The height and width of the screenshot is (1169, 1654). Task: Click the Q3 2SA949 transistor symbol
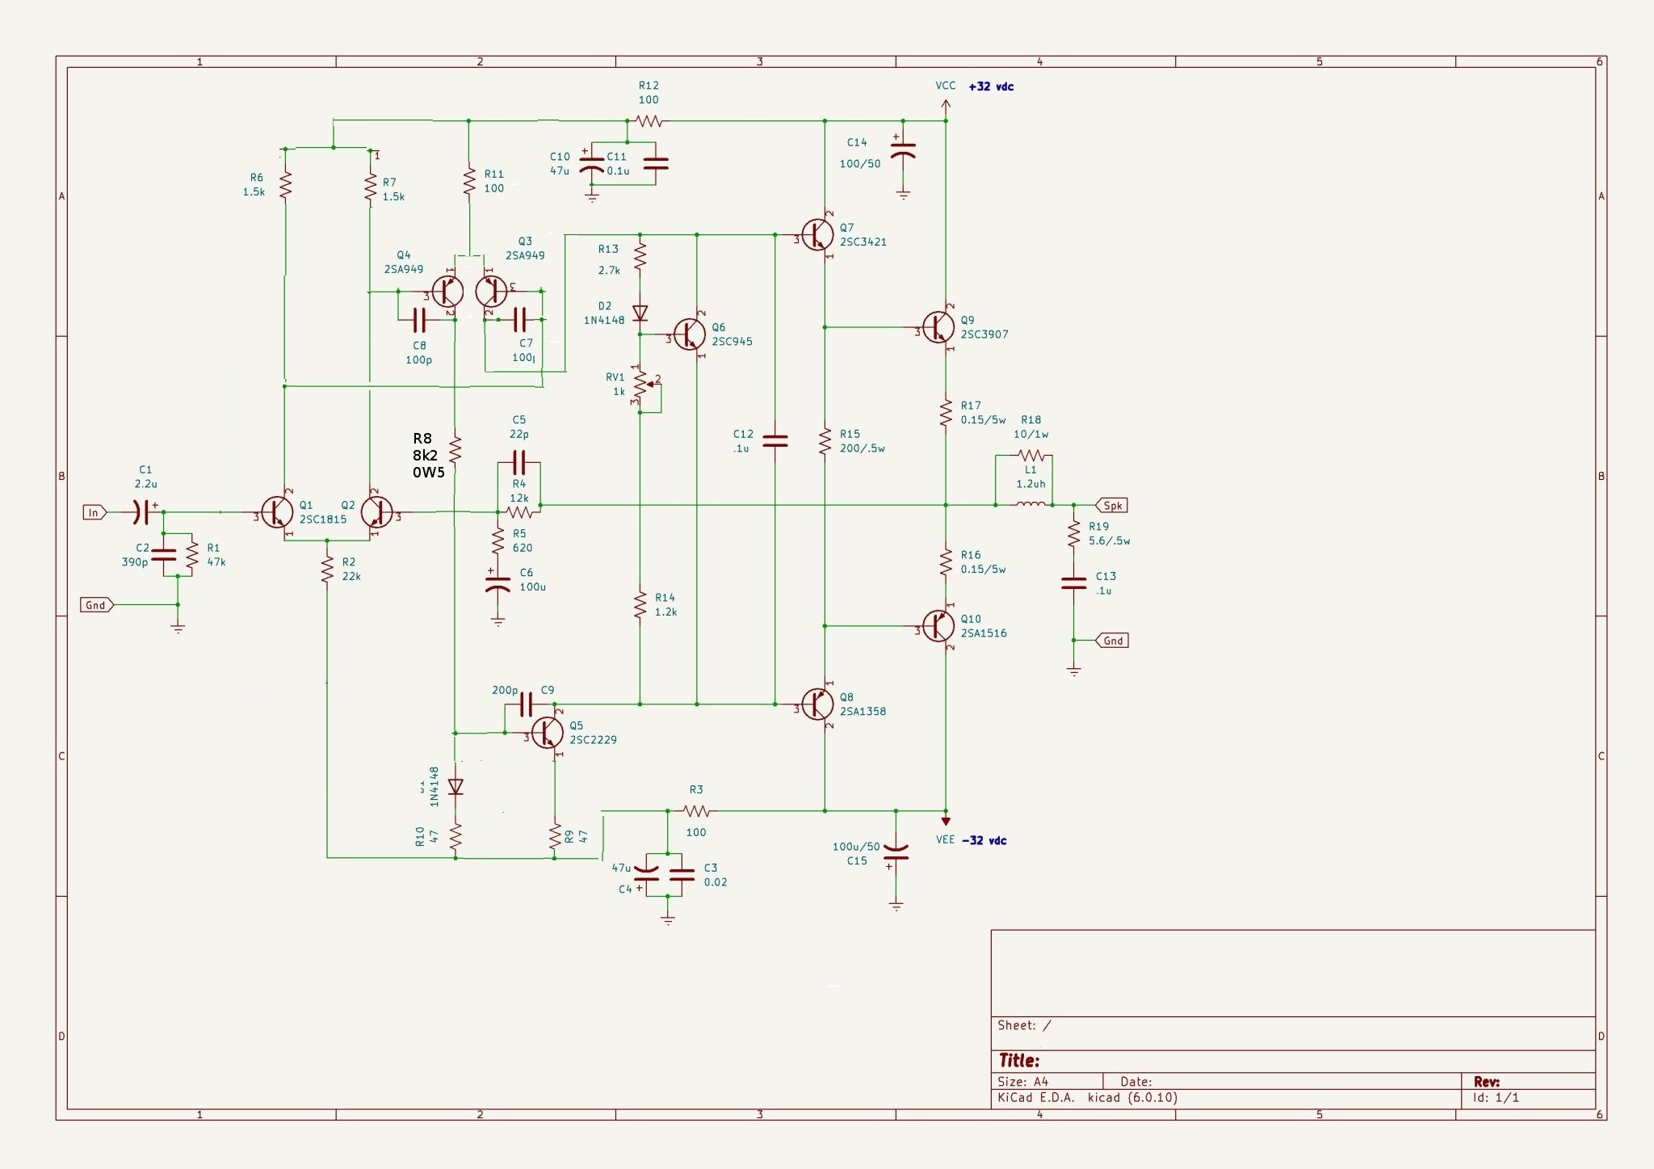491,291
